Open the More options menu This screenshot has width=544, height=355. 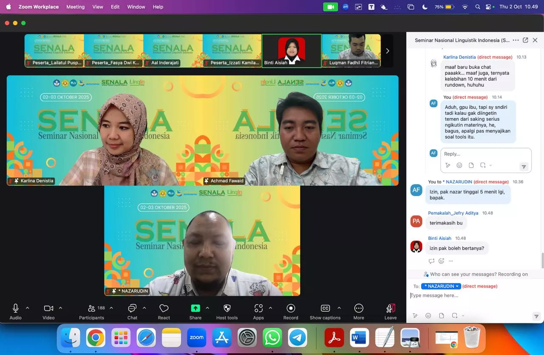(x=359, y=312)
